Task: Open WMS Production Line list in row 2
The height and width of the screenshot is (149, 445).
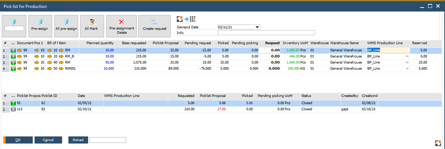Action: (407, 56)
